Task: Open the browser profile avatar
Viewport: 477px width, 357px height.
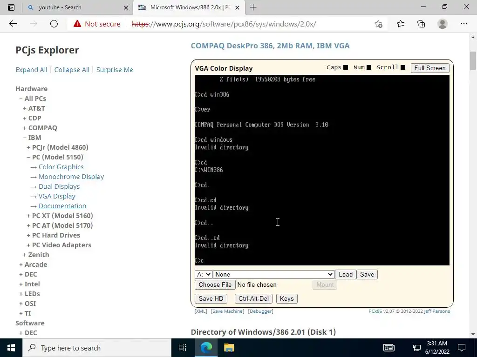Action: [x=443, y=24]
